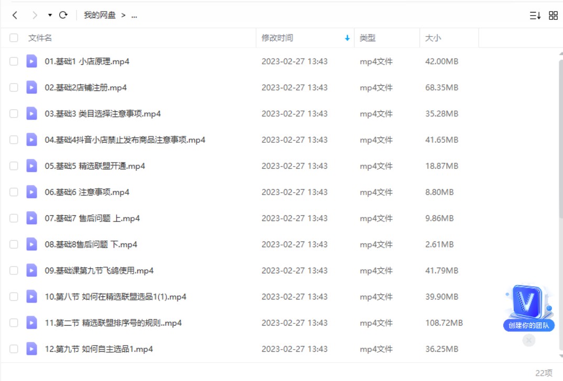Image resolution: width=563 pixels, height=381 pixels.
Task: Select file name 10.第八节 如何在精选联盟选品1(1).mp4
Action: point(116,297)
